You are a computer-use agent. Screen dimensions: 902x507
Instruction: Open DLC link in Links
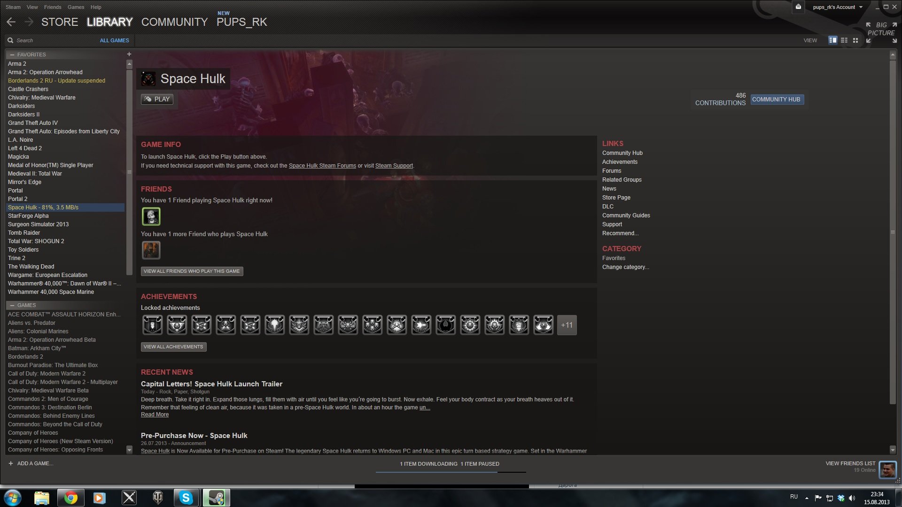point(608,207)
